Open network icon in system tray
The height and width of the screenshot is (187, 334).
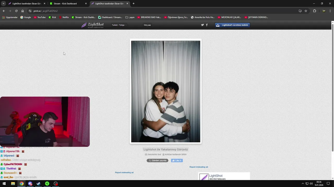pyautogui.click(x=307, y=184)
